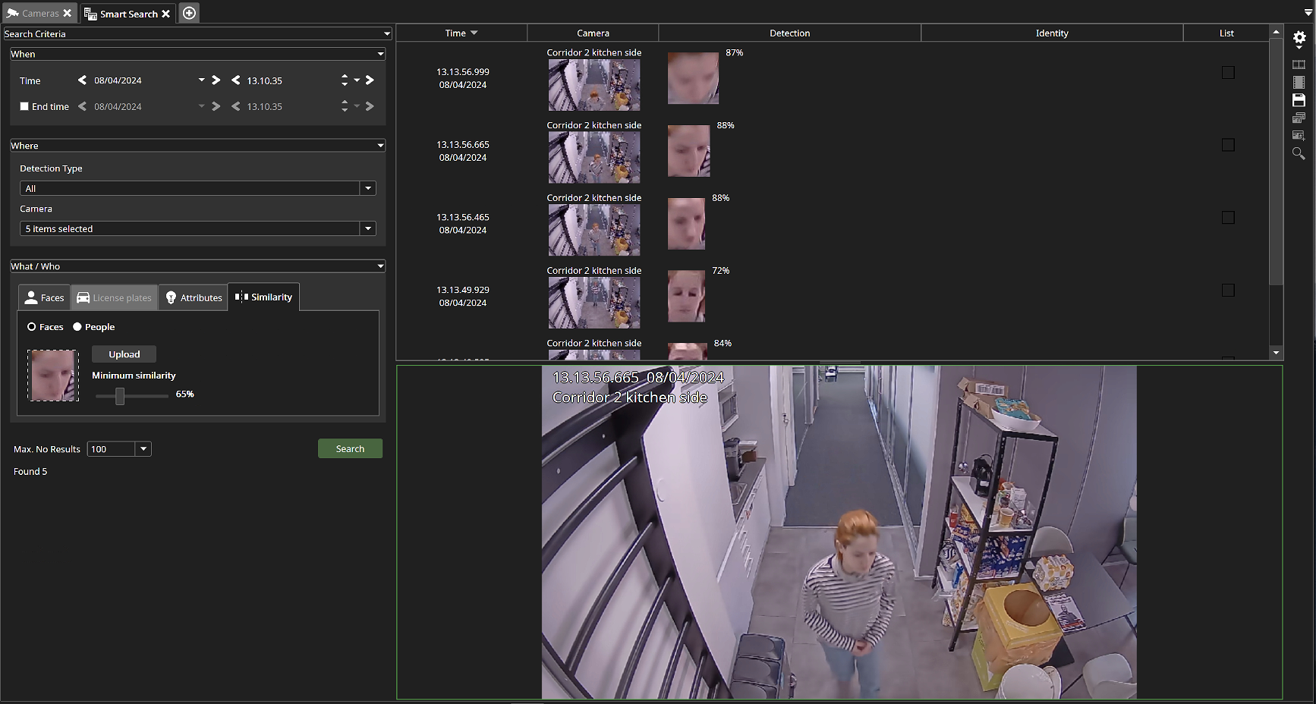
Task: Click the add identity card icon
Action: coord(1299,136)
